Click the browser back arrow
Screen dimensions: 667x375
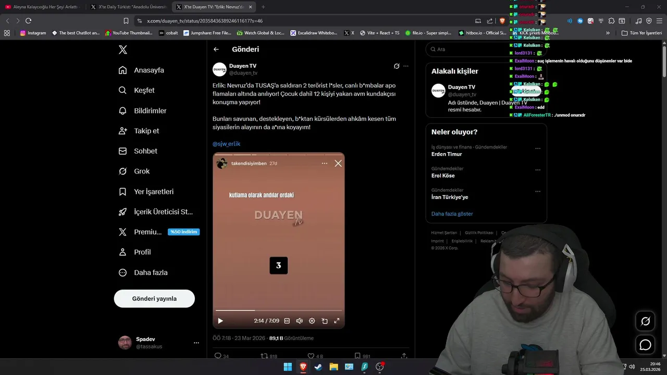tap(7, 21)
